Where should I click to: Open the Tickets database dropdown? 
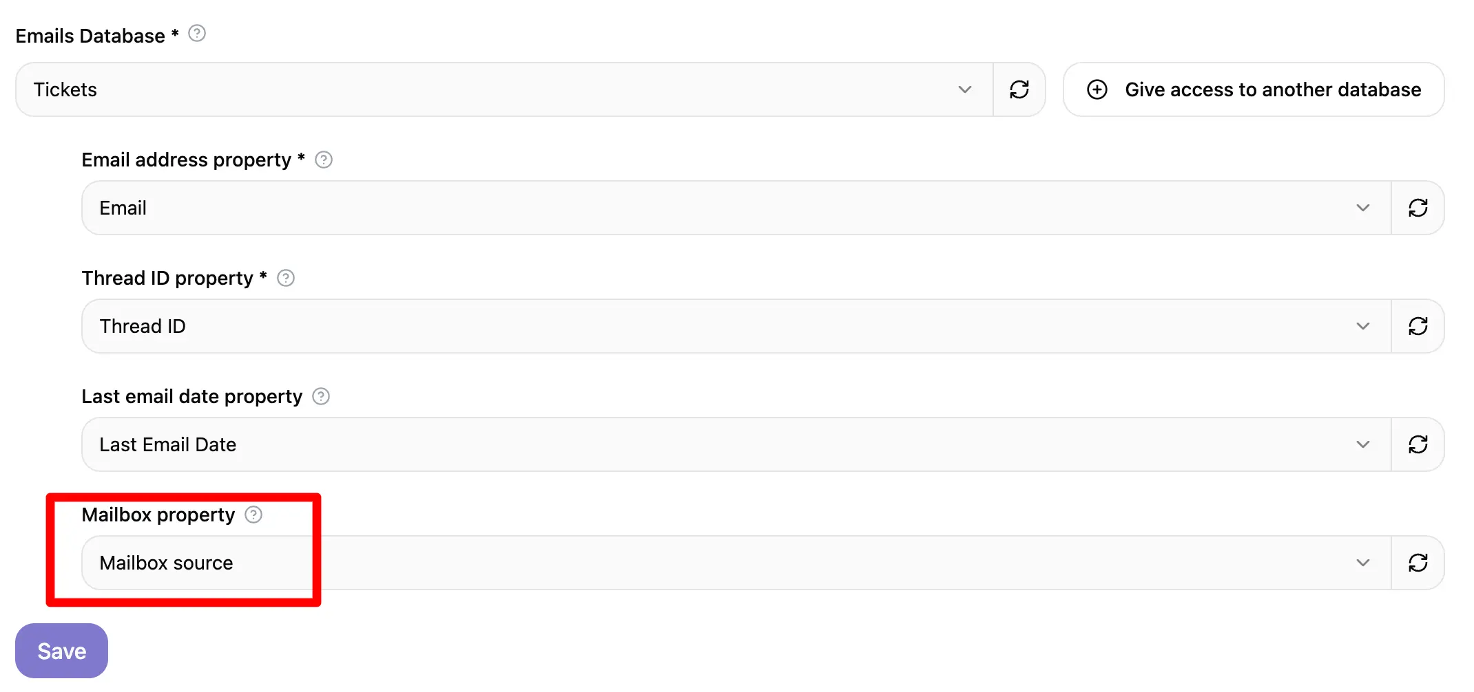pyautogui.click(x=966, y=89)
